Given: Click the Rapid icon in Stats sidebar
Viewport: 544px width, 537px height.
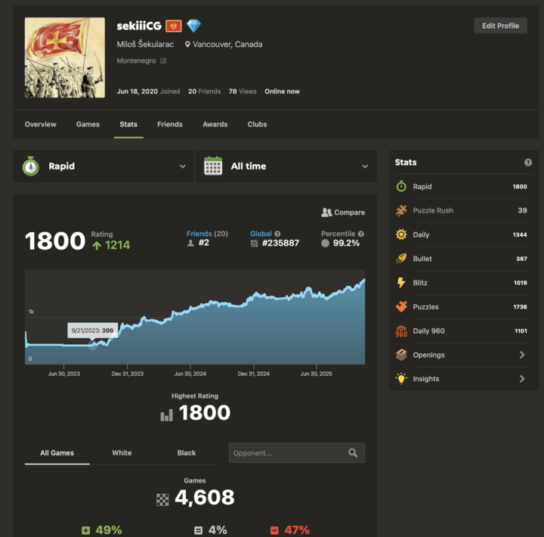Looking at the screenshot, I should (x=401, y=187).
